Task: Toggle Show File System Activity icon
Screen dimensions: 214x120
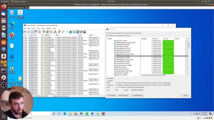Action: 74,32
